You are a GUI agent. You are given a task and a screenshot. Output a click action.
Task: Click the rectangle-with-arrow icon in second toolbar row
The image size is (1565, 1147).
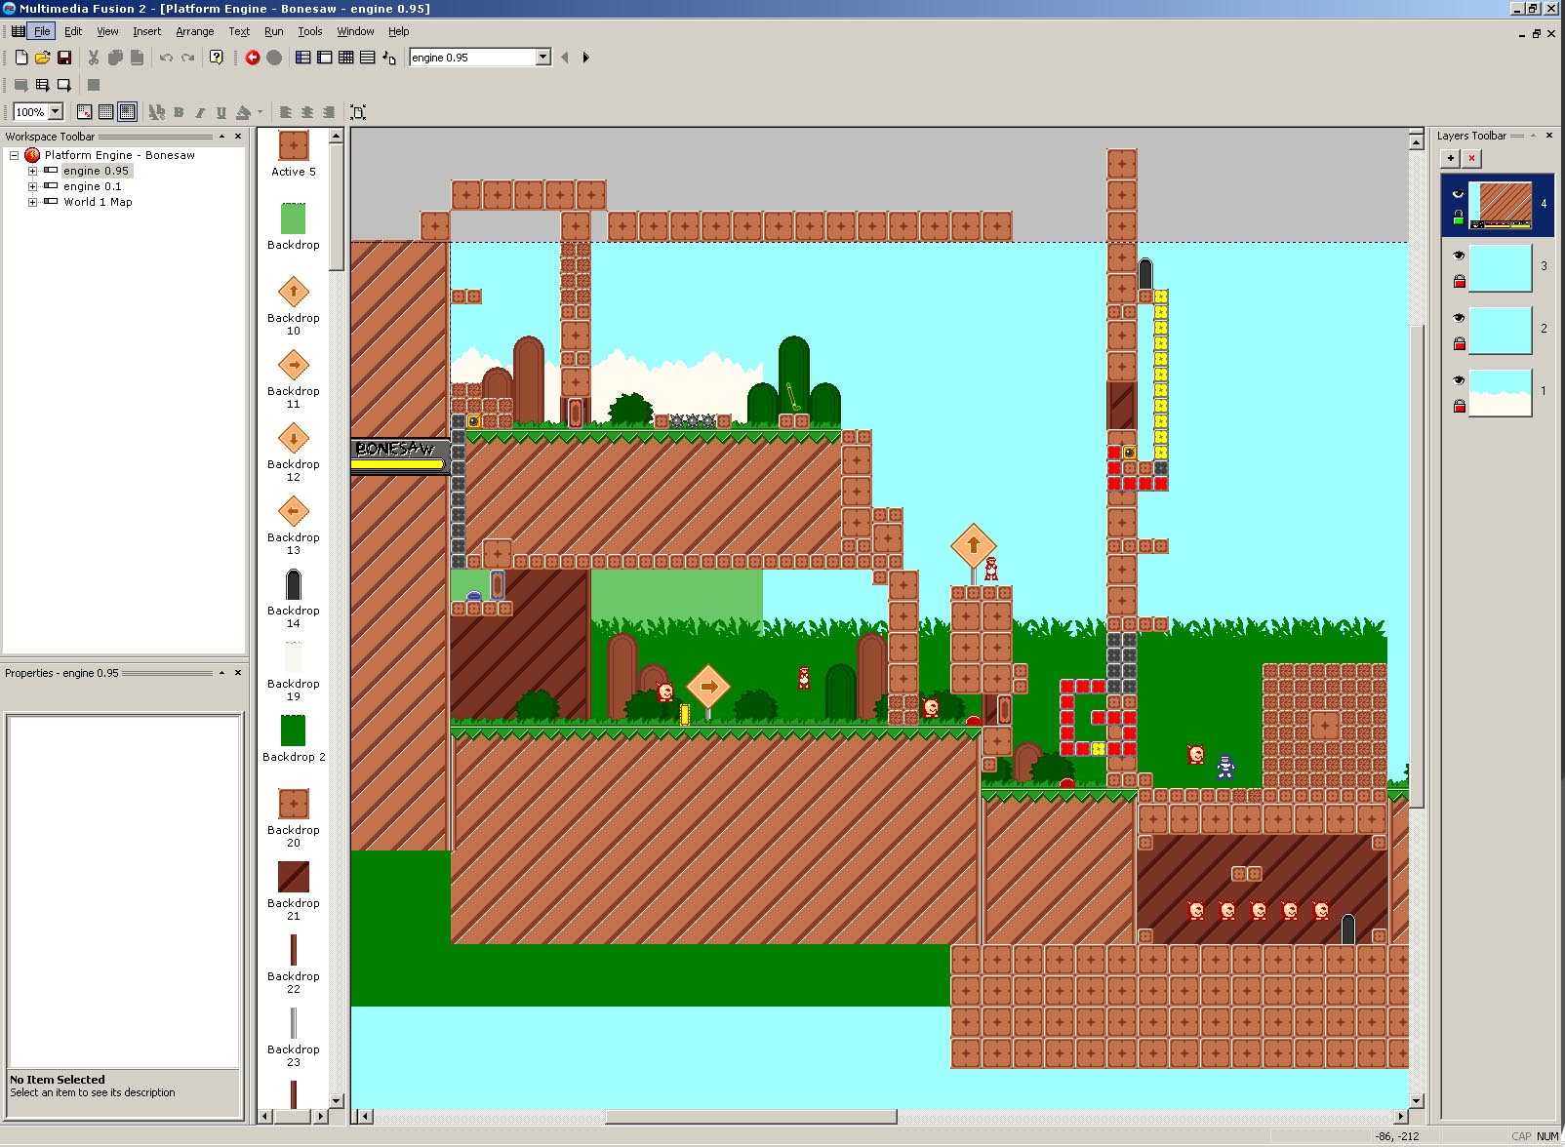click(x=64, y=85)
